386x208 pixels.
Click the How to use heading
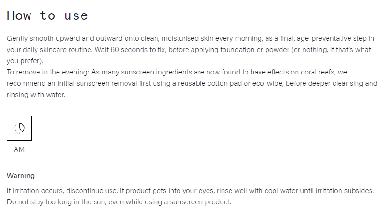47,15
